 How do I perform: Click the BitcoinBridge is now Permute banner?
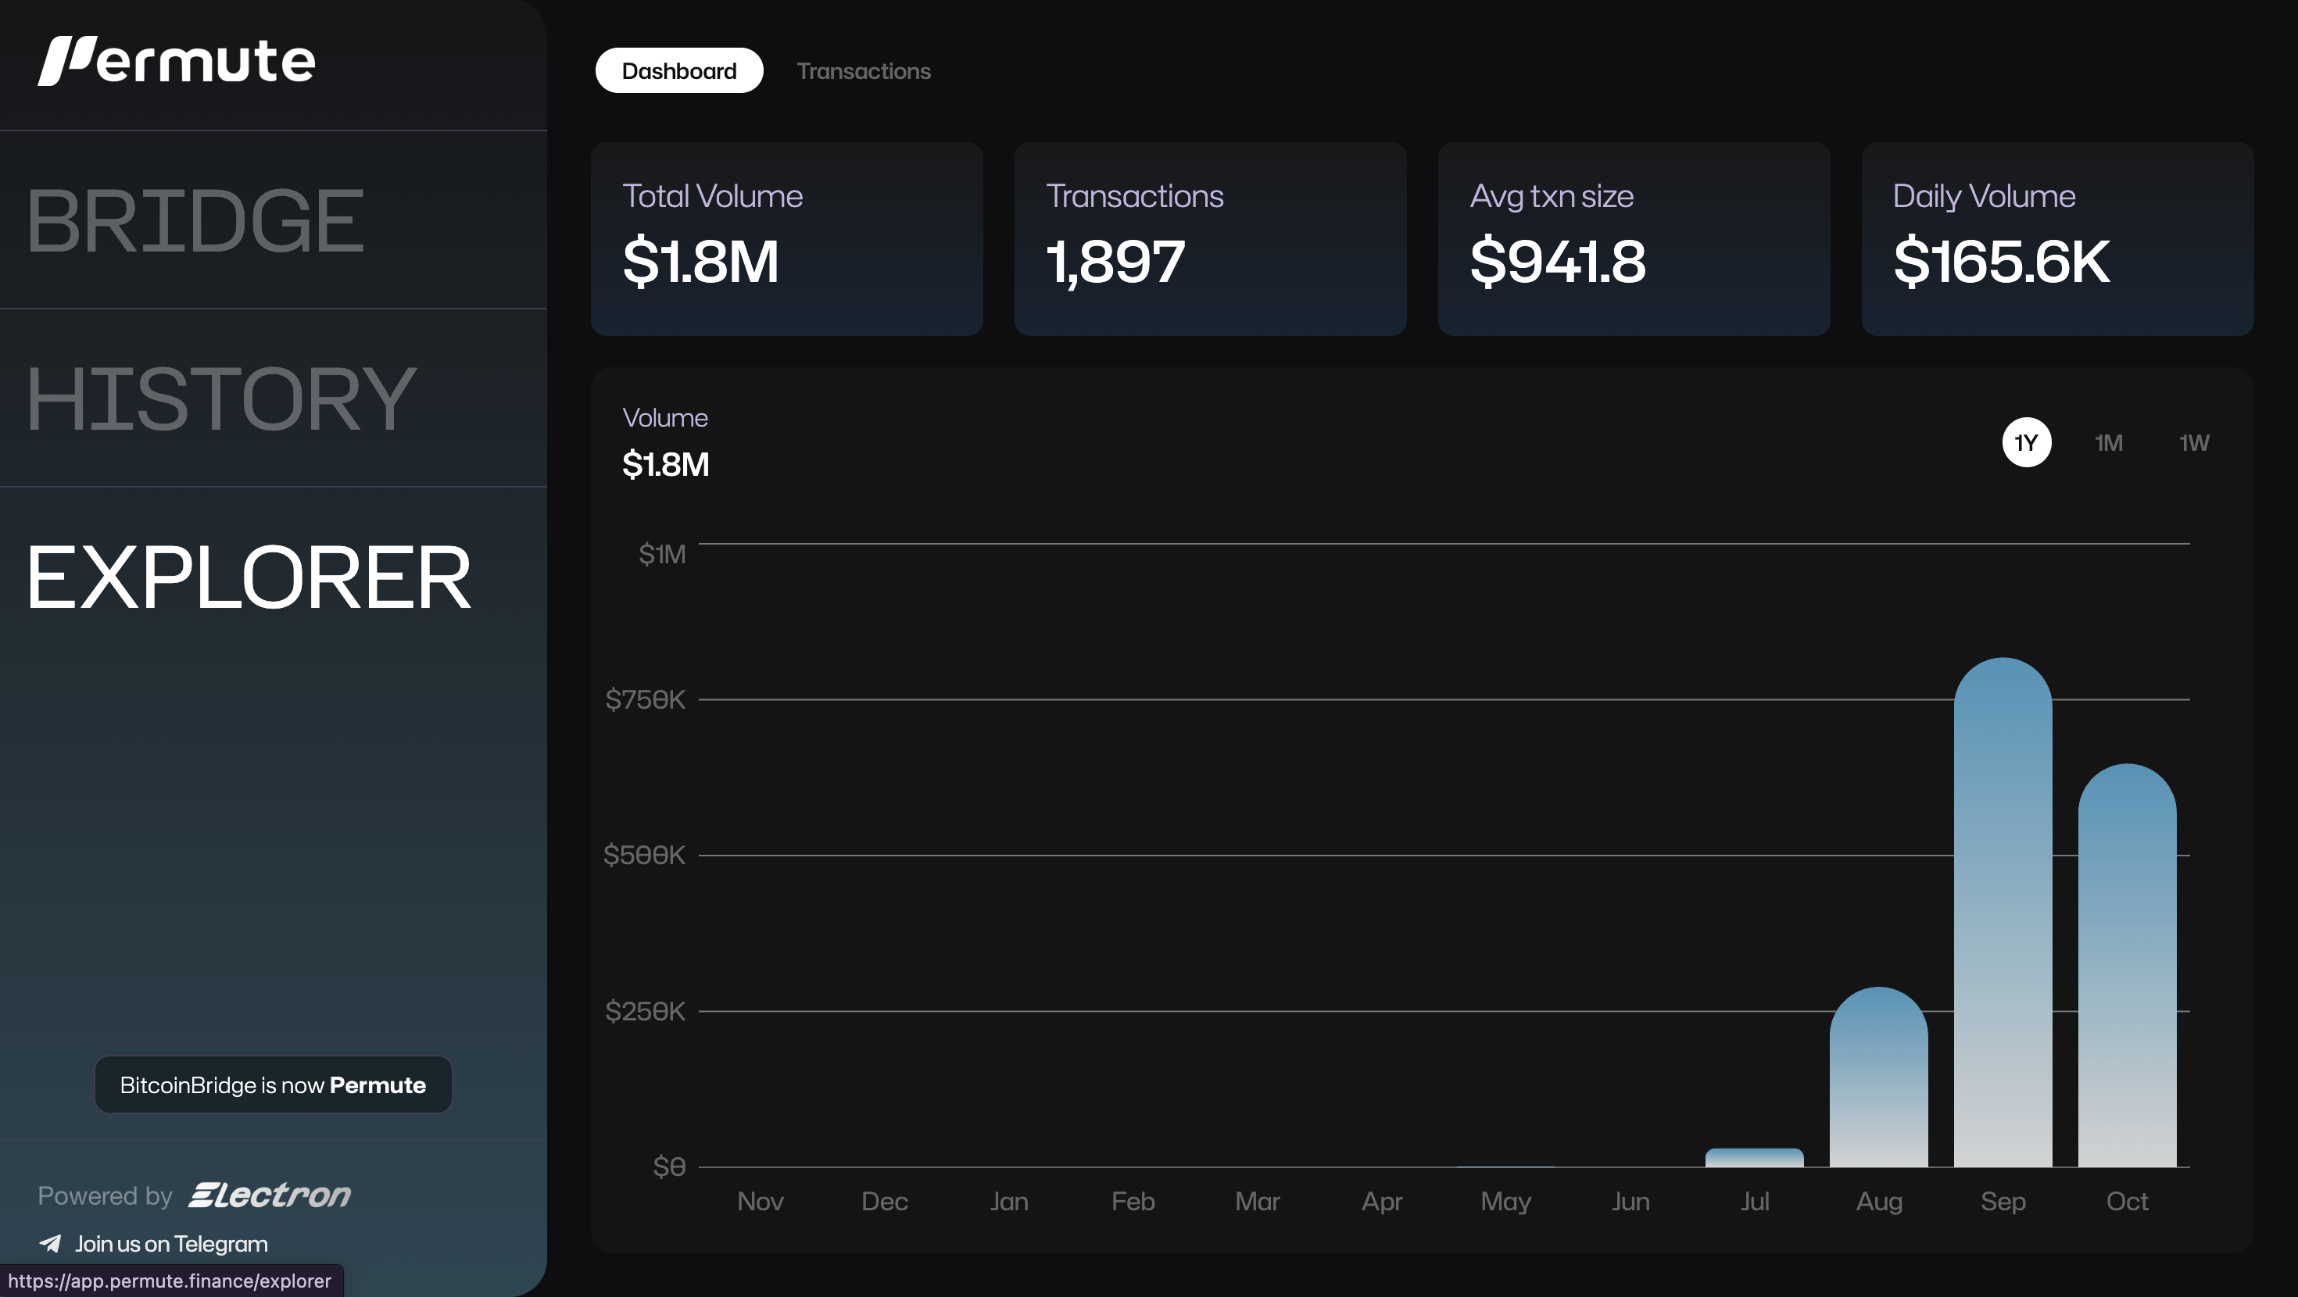tap(273, 1084)
